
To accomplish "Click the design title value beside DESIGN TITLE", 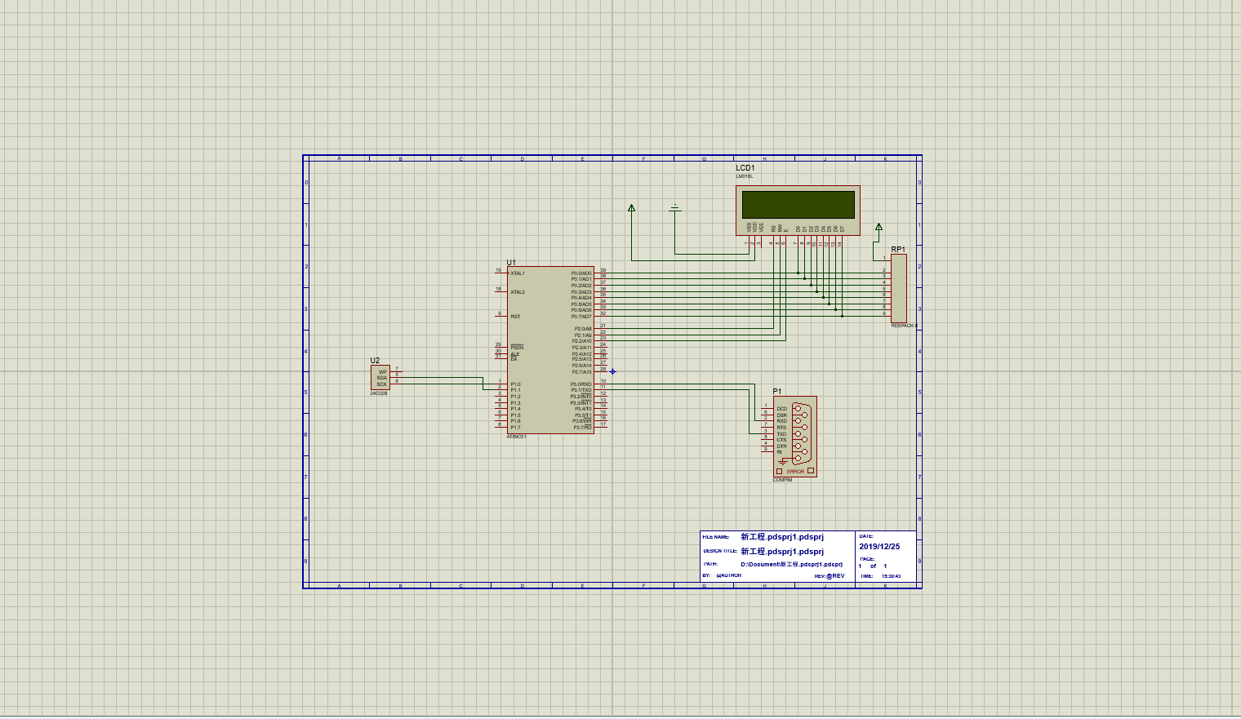I will click(782, 552).
